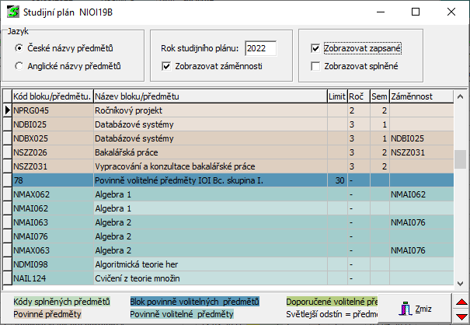This screenshot has width=470, height=325.
Task: Click scrollbar up arrow in the subject table
Action: (x=461, y=96)
